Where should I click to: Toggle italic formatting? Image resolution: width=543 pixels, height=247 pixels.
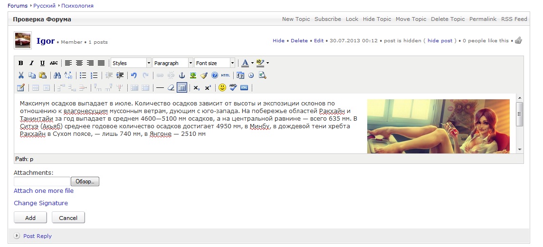(x=31, y=63)
